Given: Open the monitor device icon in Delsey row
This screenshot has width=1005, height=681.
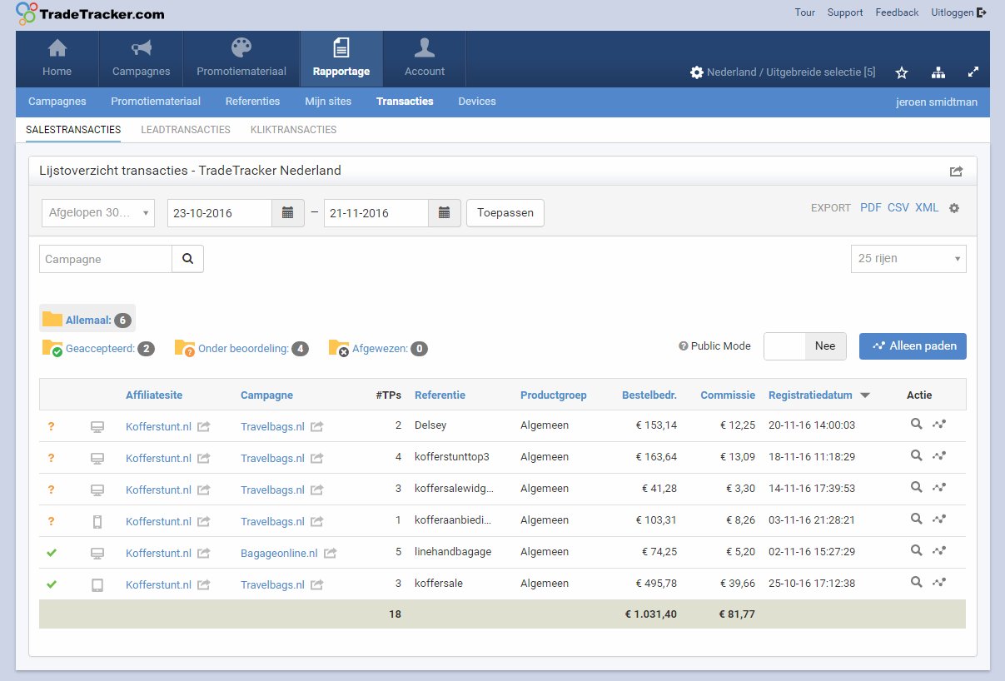Looking at the screenshot, I should tap(97, 426).
